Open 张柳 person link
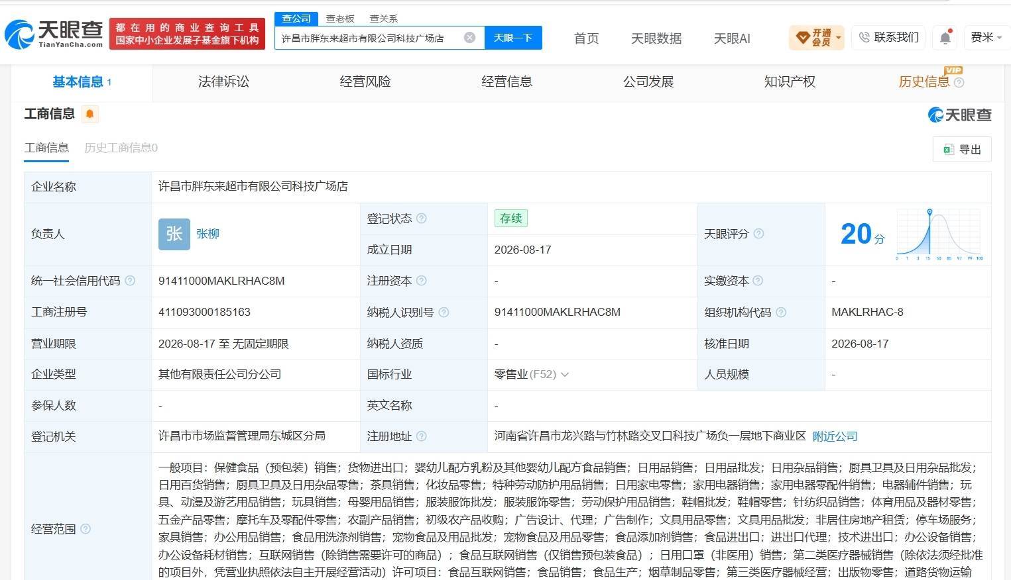 [x=208, y=234]
